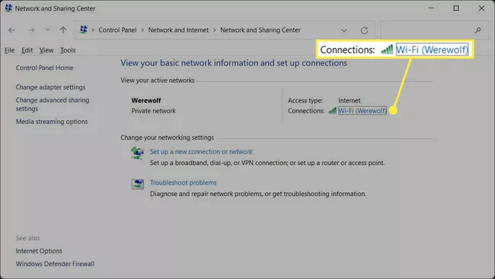Maximize the Network and Sharing Center window
Viewport: 495px width, 279px height.
[x=456, y=8]
